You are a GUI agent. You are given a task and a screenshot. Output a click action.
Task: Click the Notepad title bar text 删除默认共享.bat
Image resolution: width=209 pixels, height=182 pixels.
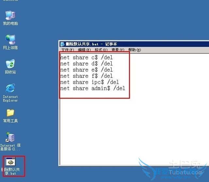[82, 44]
